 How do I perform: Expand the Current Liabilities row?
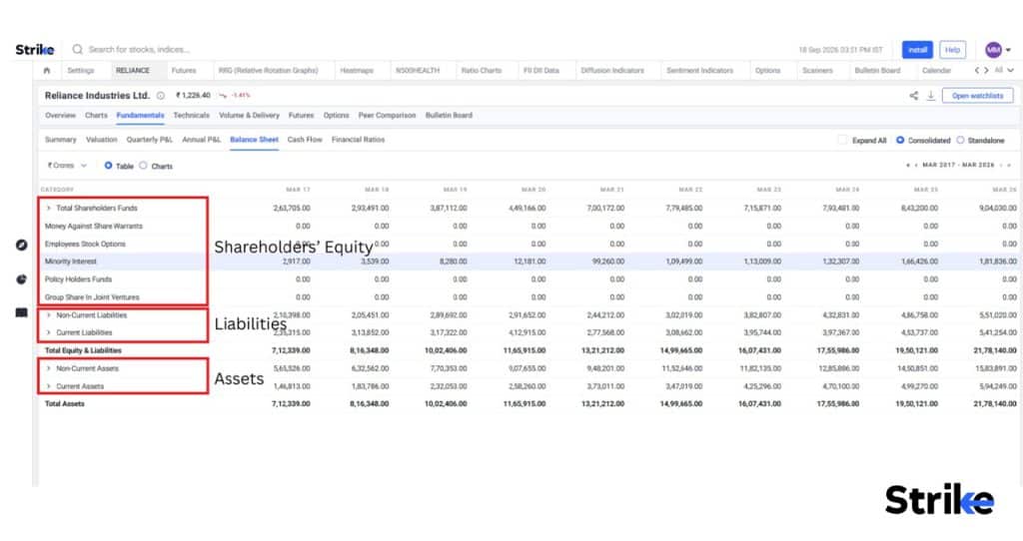tap(48, 332)
